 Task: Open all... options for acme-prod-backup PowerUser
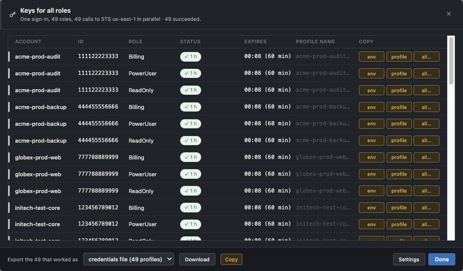click(x=426, y=124)
